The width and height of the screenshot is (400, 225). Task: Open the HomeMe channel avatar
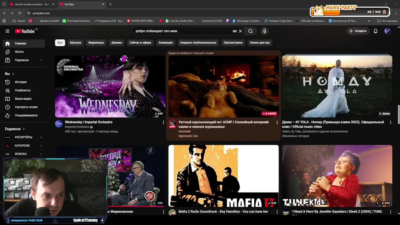click(172, 124)
